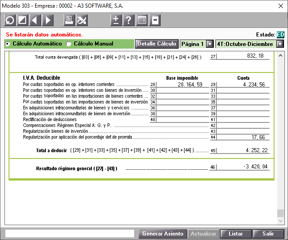Click the Listar button
This screenshot has width=288, height=240.
click(236, 234)
